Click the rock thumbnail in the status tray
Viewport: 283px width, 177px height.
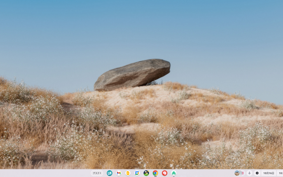click(x=237, y=173)
